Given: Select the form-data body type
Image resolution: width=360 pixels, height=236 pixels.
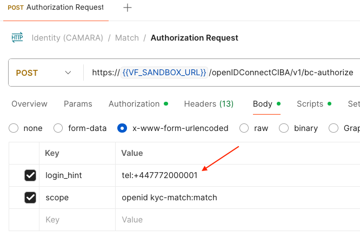Looking at the screenshot, I should (x=59, y=128).
